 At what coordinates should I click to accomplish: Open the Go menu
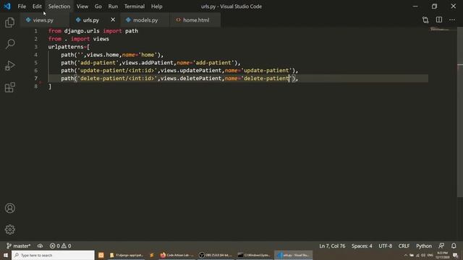[x=98, y=6]
